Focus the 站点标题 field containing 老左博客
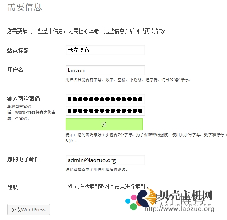 coord(105,50)
